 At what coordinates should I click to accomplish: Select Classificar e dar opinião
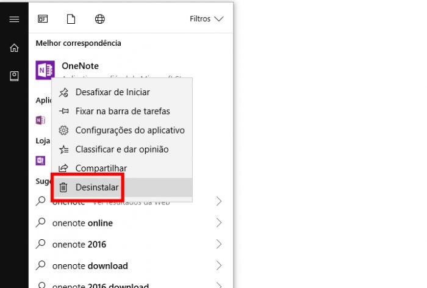pyautogui.click(x=122, y=149)
